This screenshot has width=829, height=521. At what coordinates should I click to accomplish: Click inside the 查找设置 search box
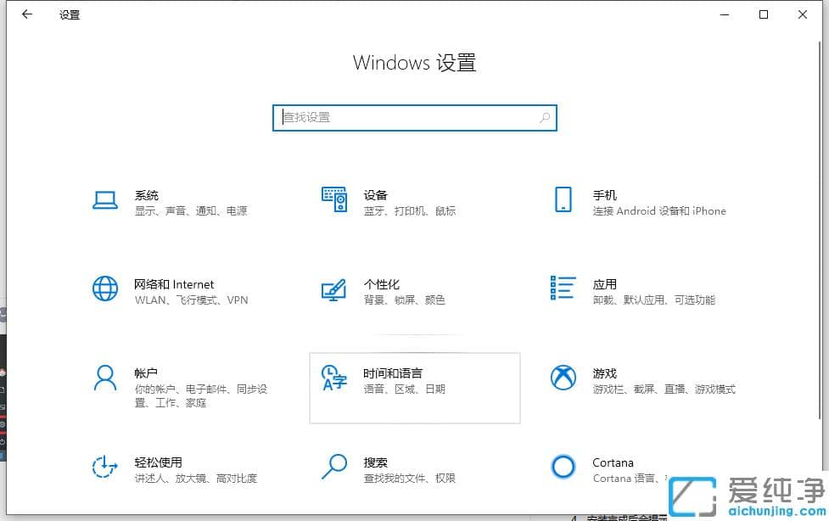click(414, 117)
